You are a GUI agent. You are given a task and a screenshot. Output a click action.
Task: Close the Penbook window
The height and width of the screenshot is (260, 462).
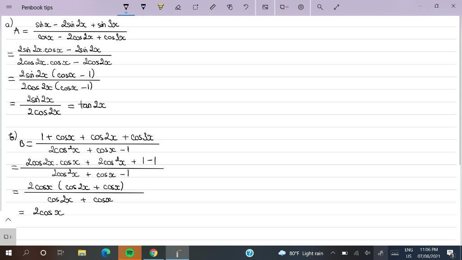pos(453,6)
